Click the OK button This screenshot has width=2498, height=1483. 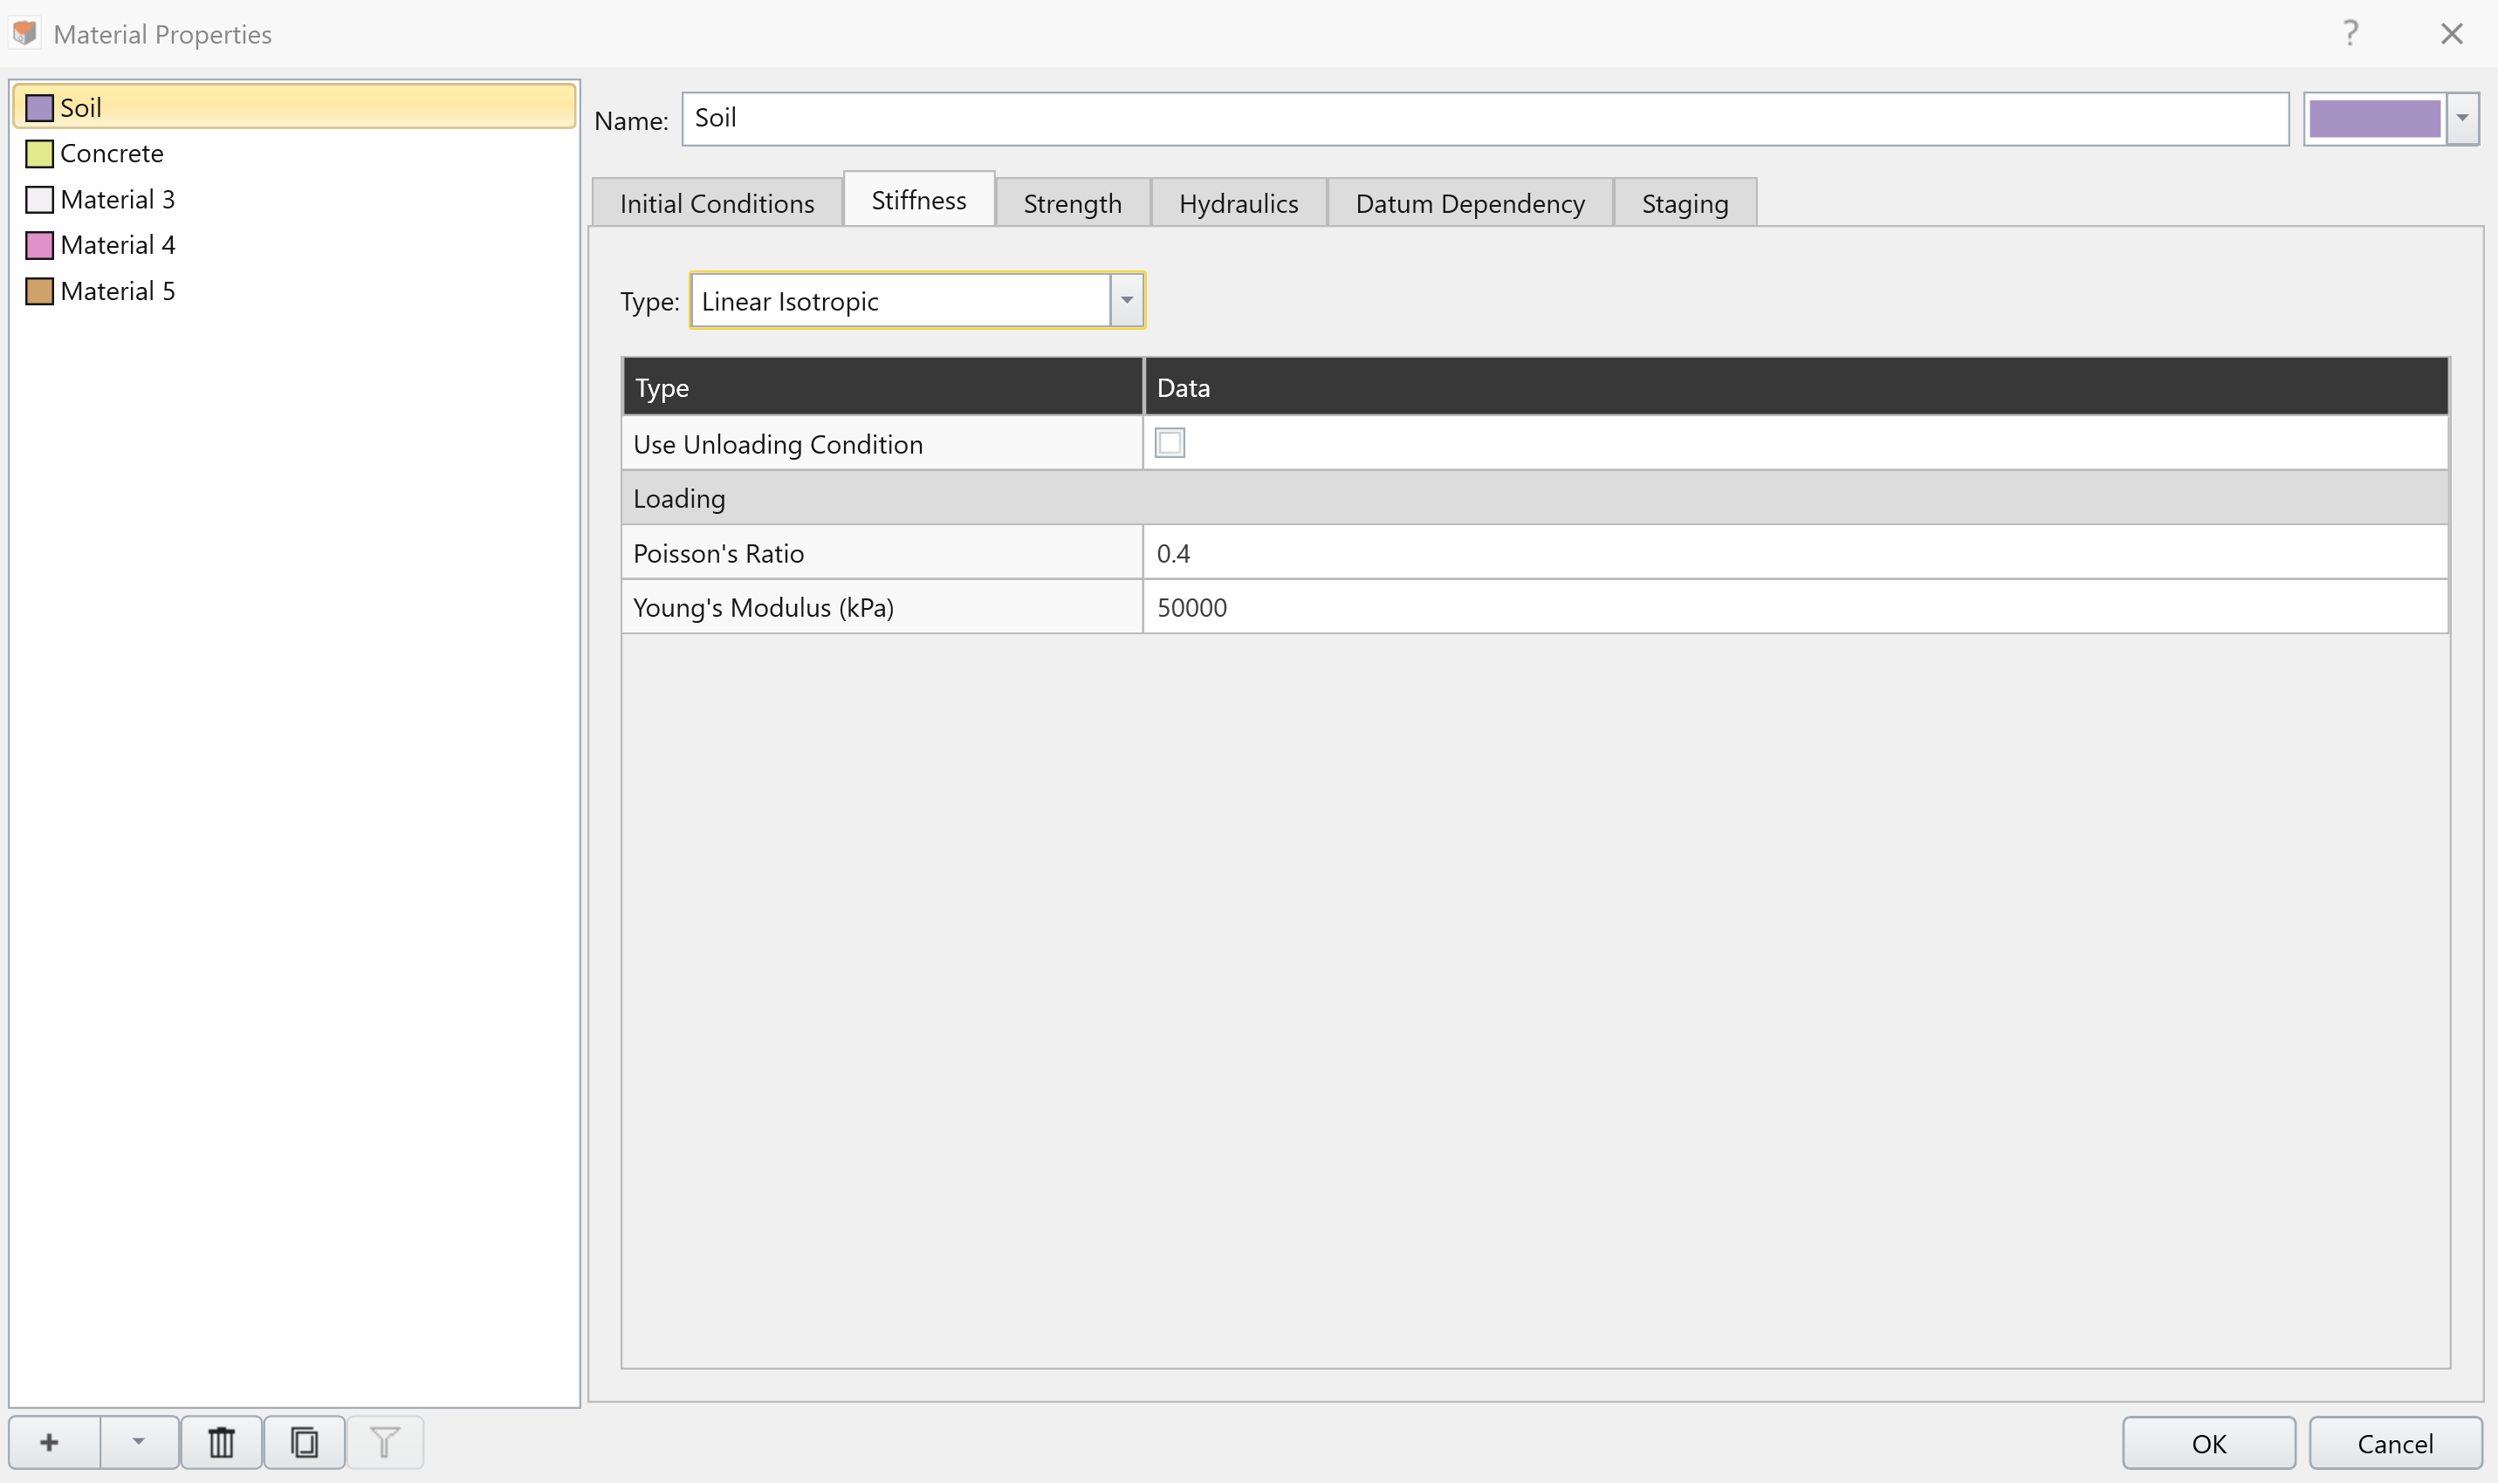(x=2208, y=1443)
